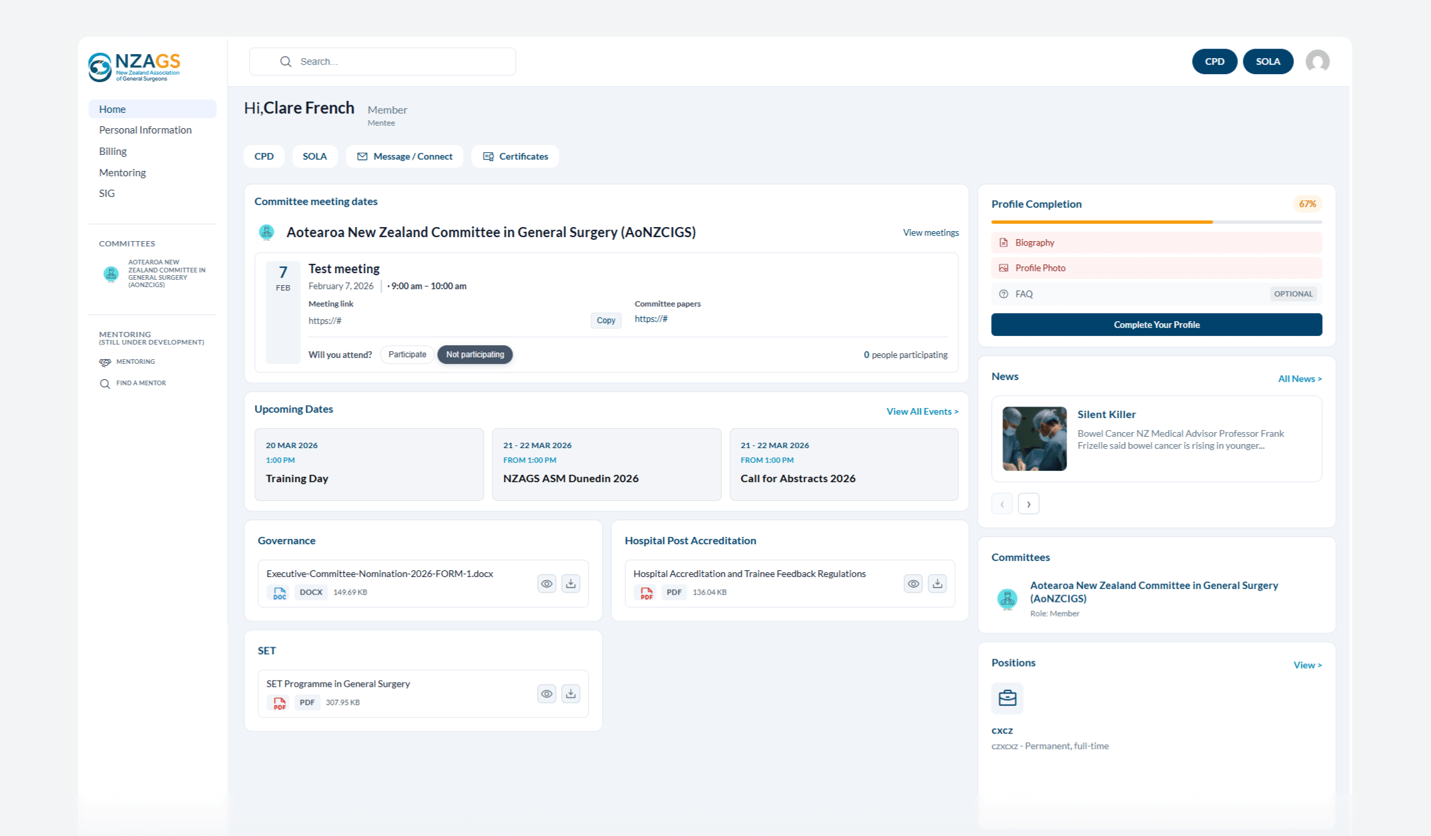Click the FAQ question mark icon
Image resolution: width=1431 pixels, height=836 pixels.
point(1003,294)
